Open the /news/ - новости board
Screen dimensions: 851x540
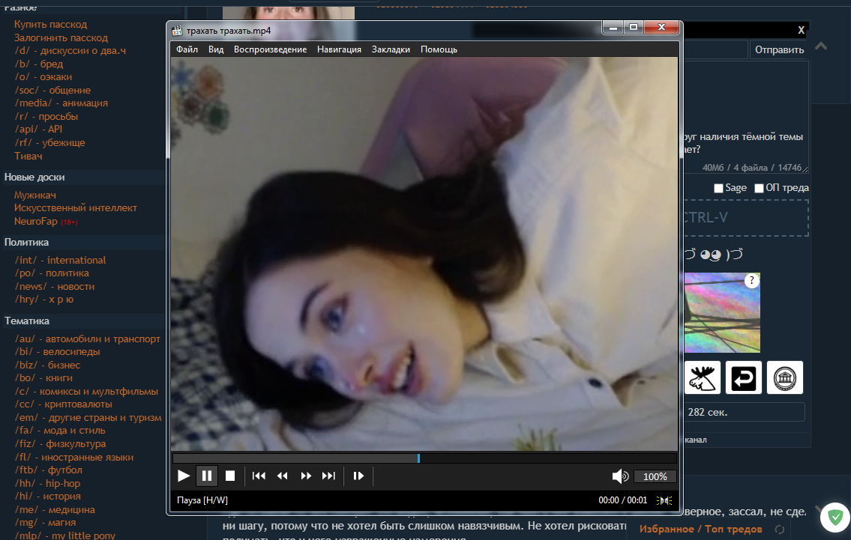pos(54,286)
